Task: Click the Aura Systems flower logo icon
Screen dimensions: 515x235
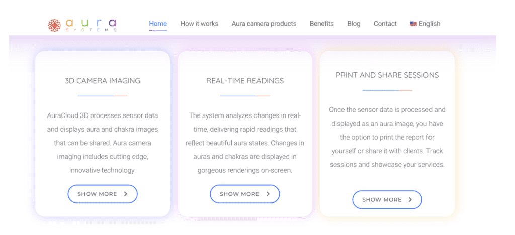Action: pyautogui.click(x=54, y=24)
